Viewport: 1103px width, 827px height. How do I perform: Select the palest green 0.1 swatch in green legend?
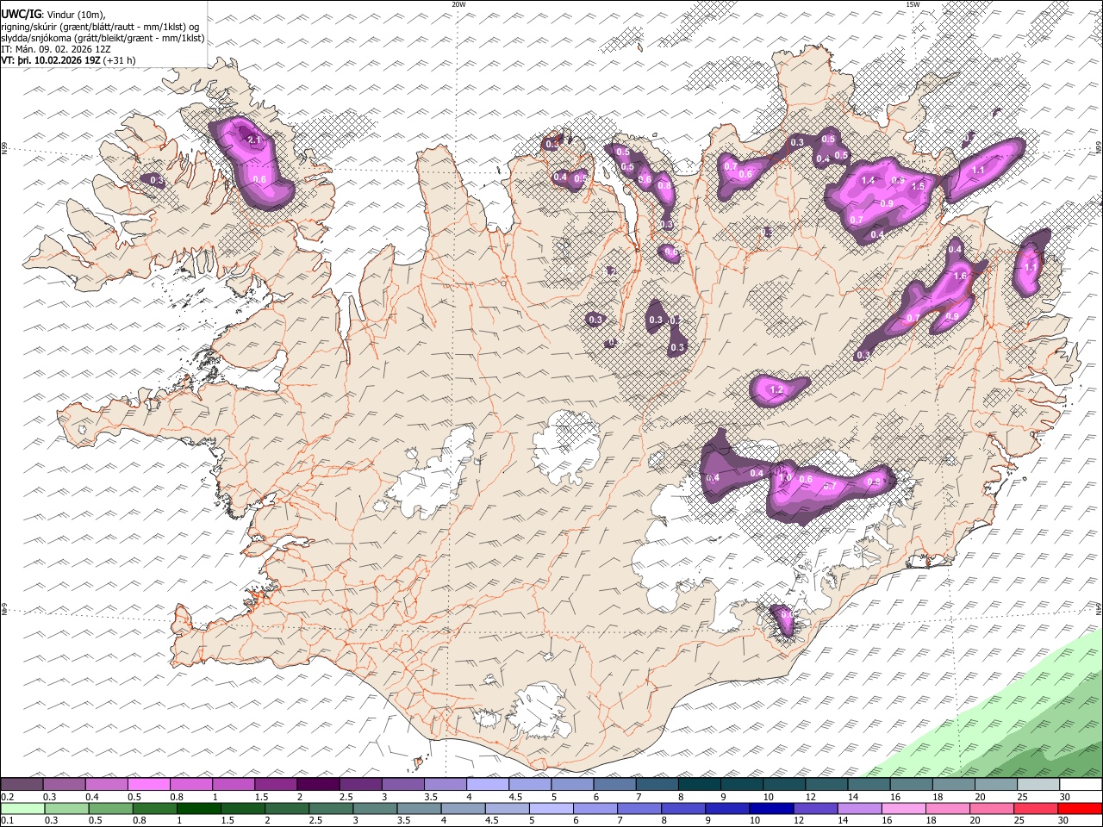tap(22, 808)
